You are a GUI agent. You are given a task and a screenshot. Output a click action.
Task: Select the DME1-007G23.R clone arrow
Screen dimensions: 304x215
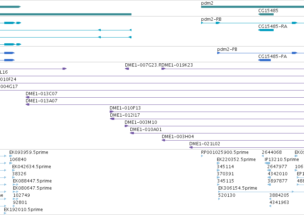coord(127,69)
